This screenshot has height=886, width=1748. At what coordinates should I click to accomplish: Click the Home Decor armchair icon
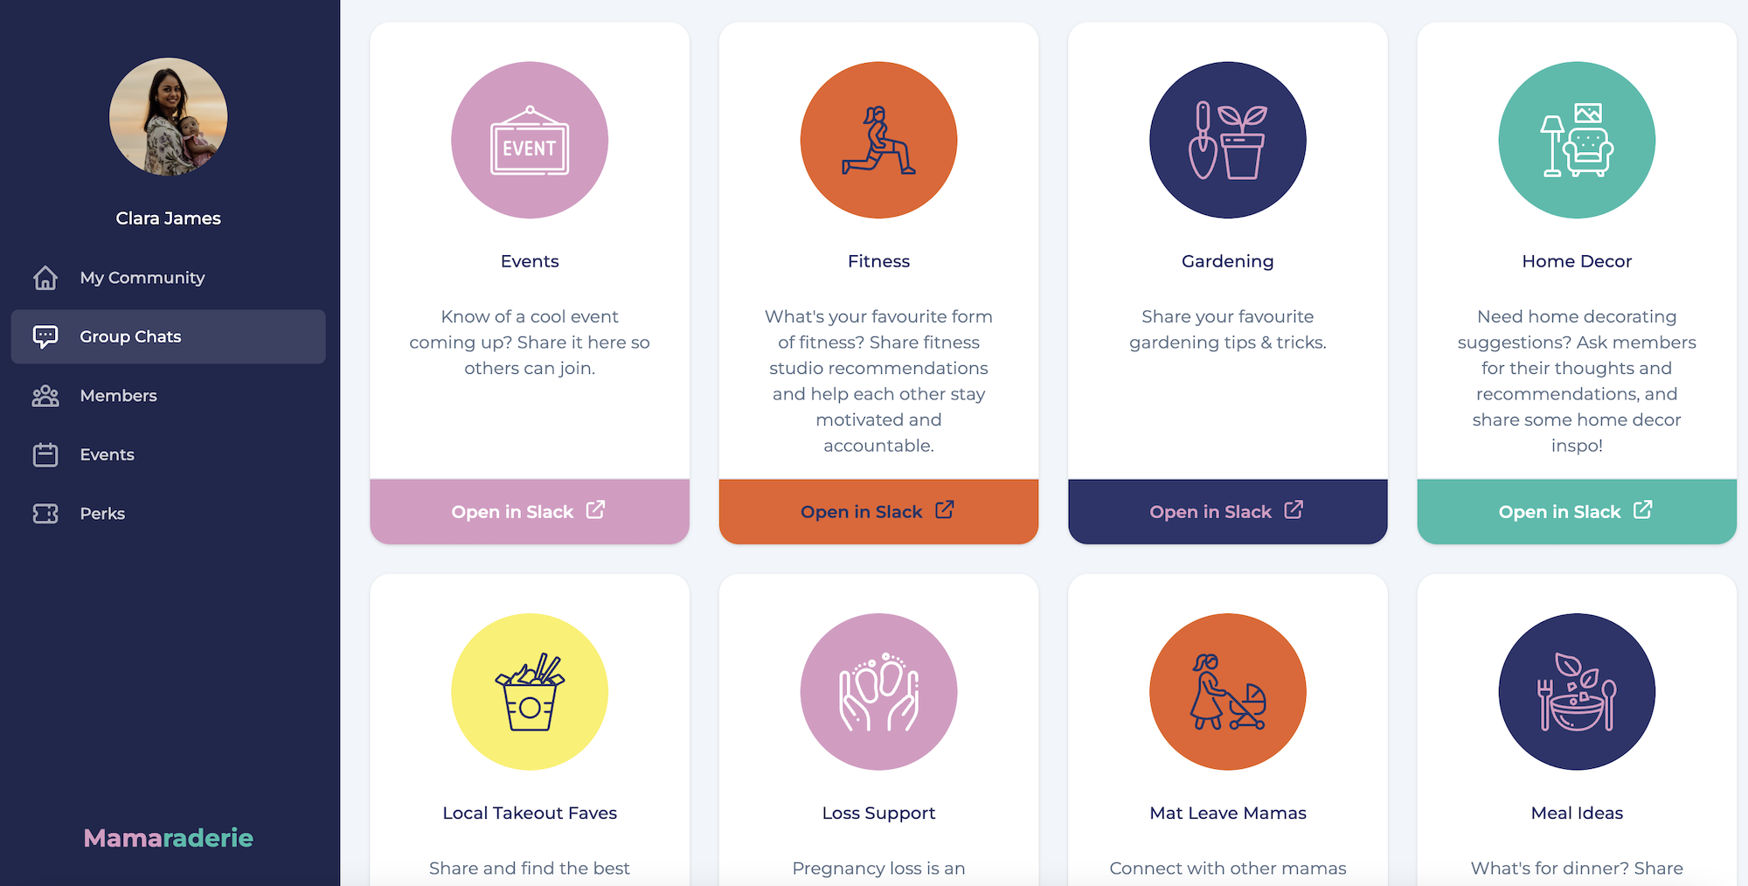click(1577, 140)
